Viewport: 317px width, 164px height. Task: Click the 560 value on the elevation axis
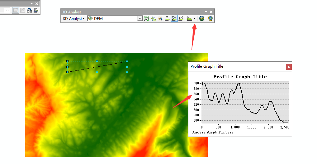click(196, 120)
